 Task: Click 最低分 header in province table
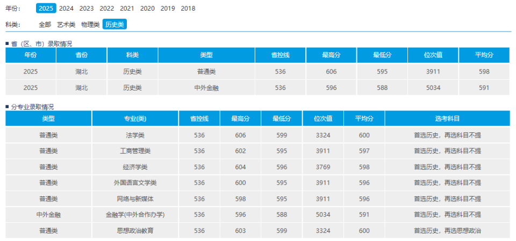click(382, 55)
